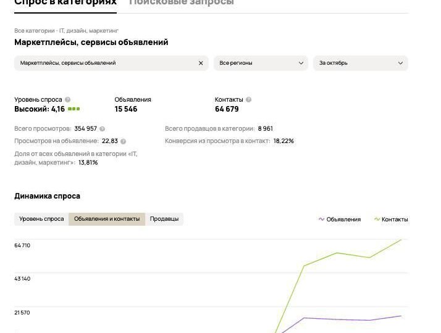Click the 43 140 axis label
441x333 pixels.
tap(22, 279)
